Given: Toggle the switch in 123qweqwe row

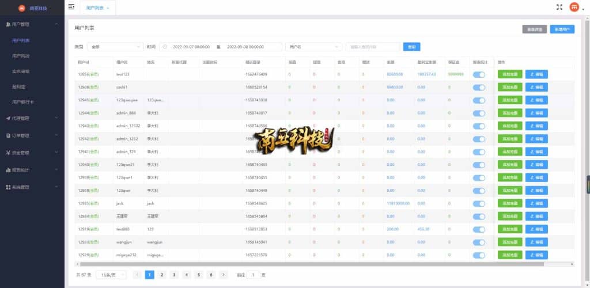Looking at the screenshot, I should 479,100.
